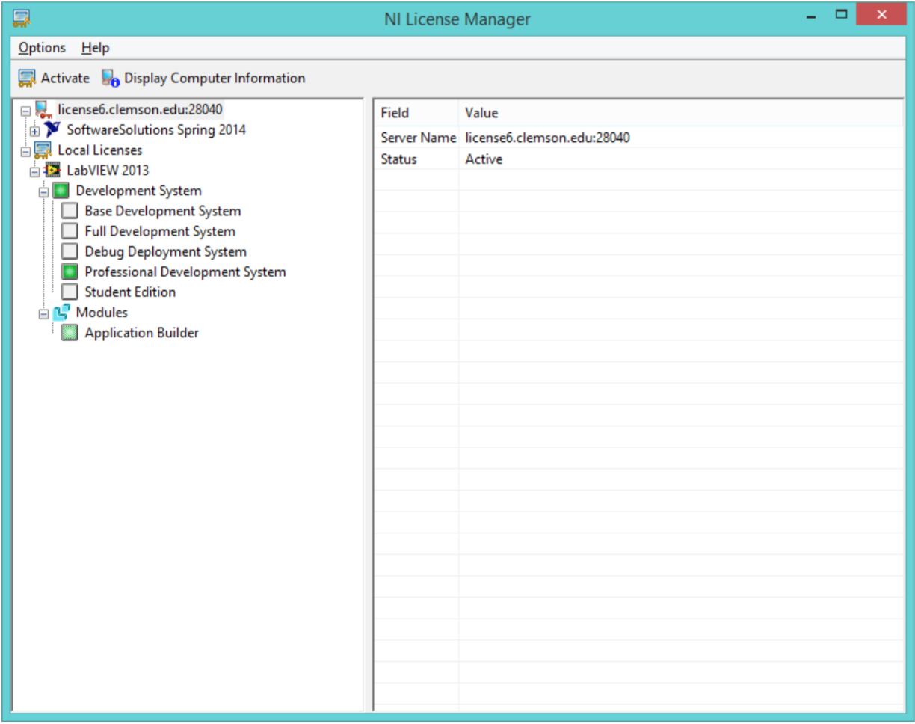Click the Field column header
Image resolution: width=915 pixels, height=724 pixels.
tap(416, 113)
